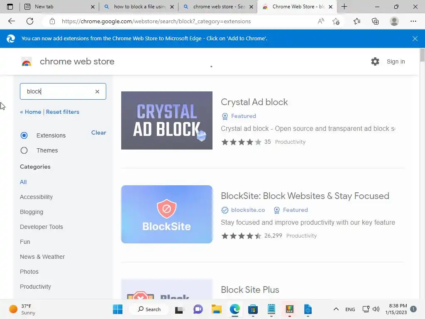The image size is (425, 319).
Task: Select the Productivity category in sidebar
Action: (x=36, y=287)
